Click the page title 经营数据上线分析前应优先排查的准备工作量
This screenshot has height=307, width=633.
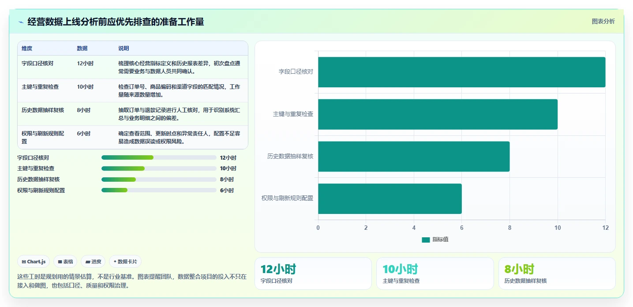tap(116, 22)
